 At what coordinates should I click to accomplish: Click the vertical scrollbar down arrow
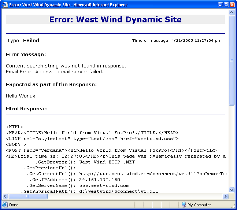[232, 190]
